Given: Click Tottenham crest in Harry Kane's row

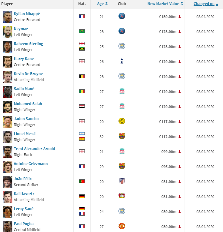Looking at the screenshot, I should [122, 61].
